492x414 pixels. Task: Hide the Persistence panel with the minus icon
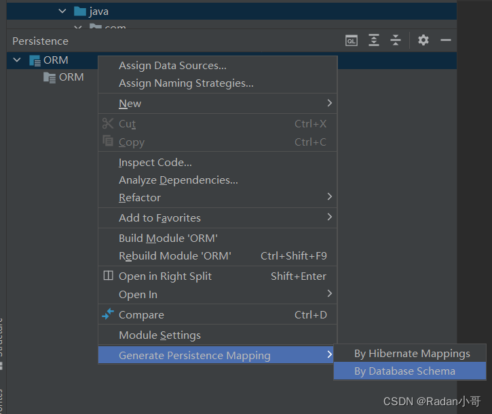click(x=446, y=40)
